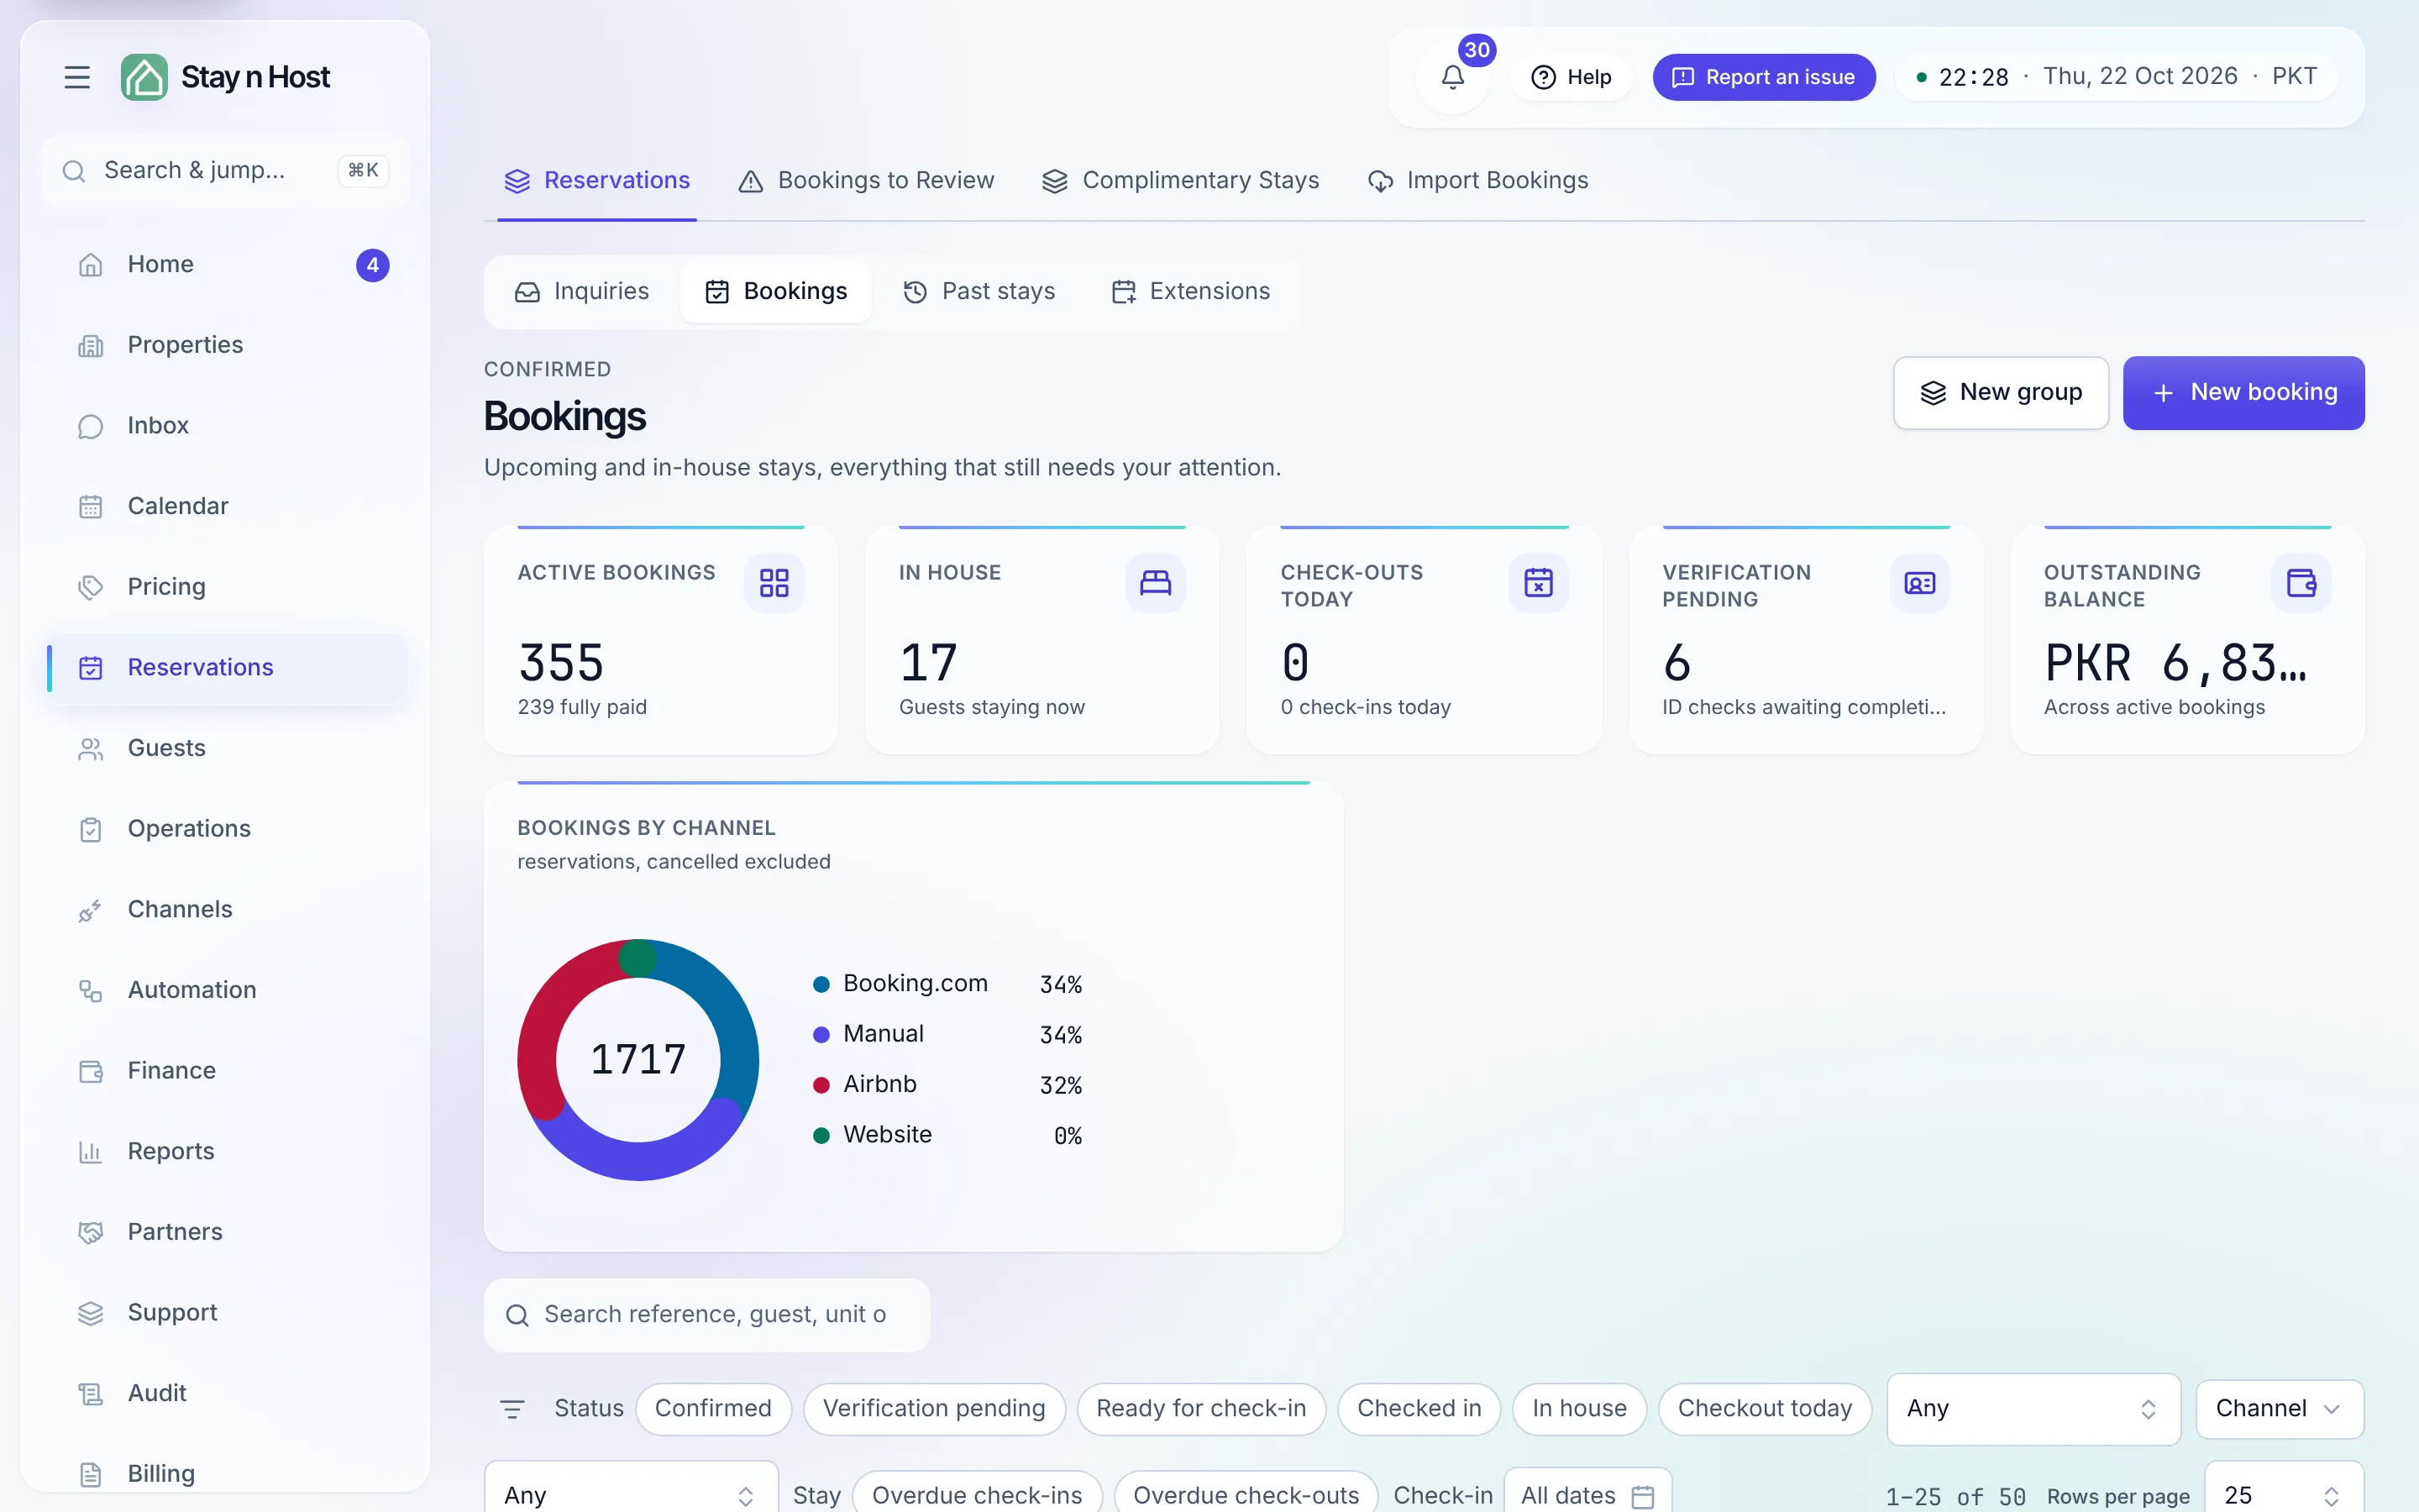Image resolution: width=2419 pixels, height=1512 pixels.
Task: Click the Airbnb red legend dot
Action: tap(821, 1086)
